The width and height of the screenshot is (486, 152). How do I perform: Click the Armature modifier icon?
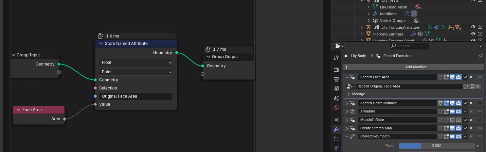coord(353,111)
